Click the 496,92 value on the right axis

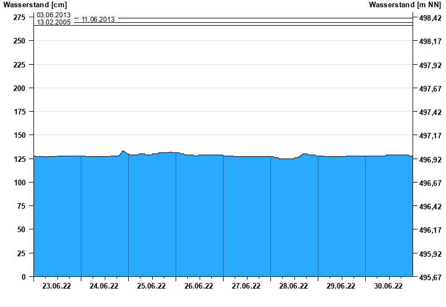429,160
